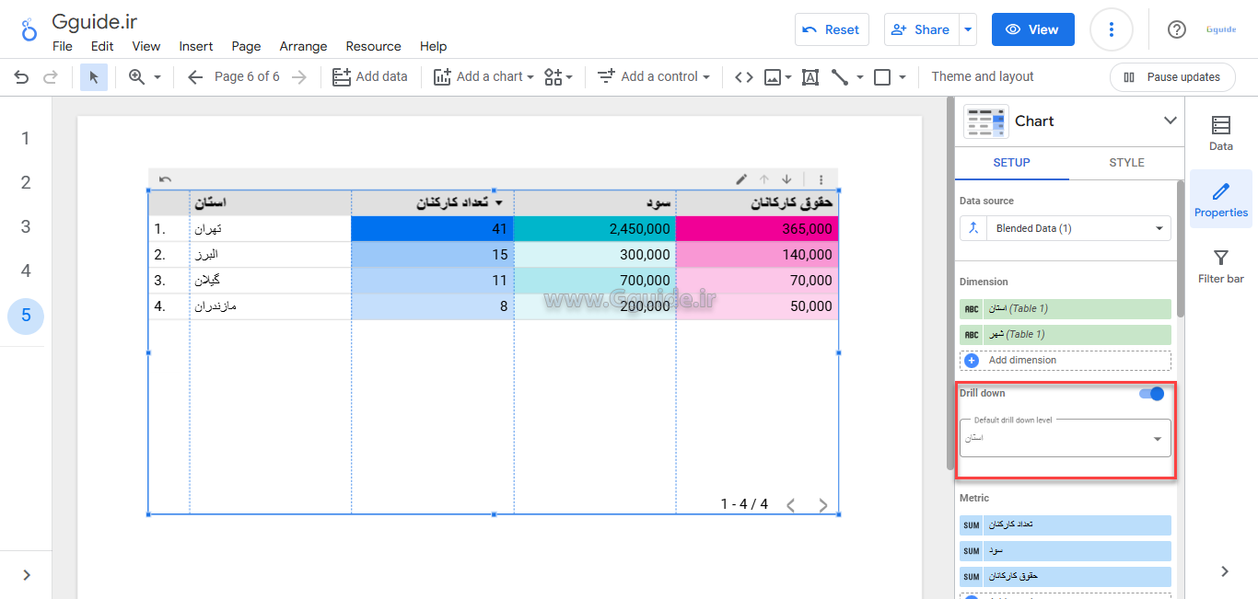Turn off the Drill down toggle

1152,394
